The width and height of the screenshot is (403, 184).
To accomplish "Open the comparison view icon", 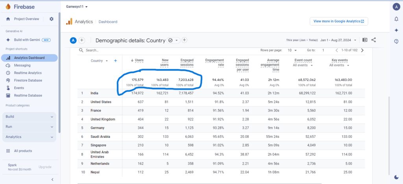I will pos(365,40).
